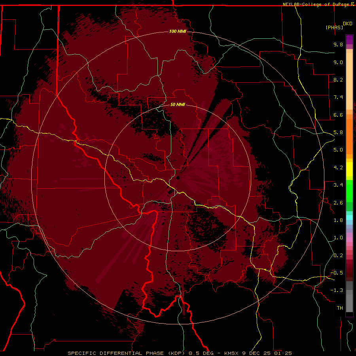Click the 'TH' threshold label on scale

(340, 308)
